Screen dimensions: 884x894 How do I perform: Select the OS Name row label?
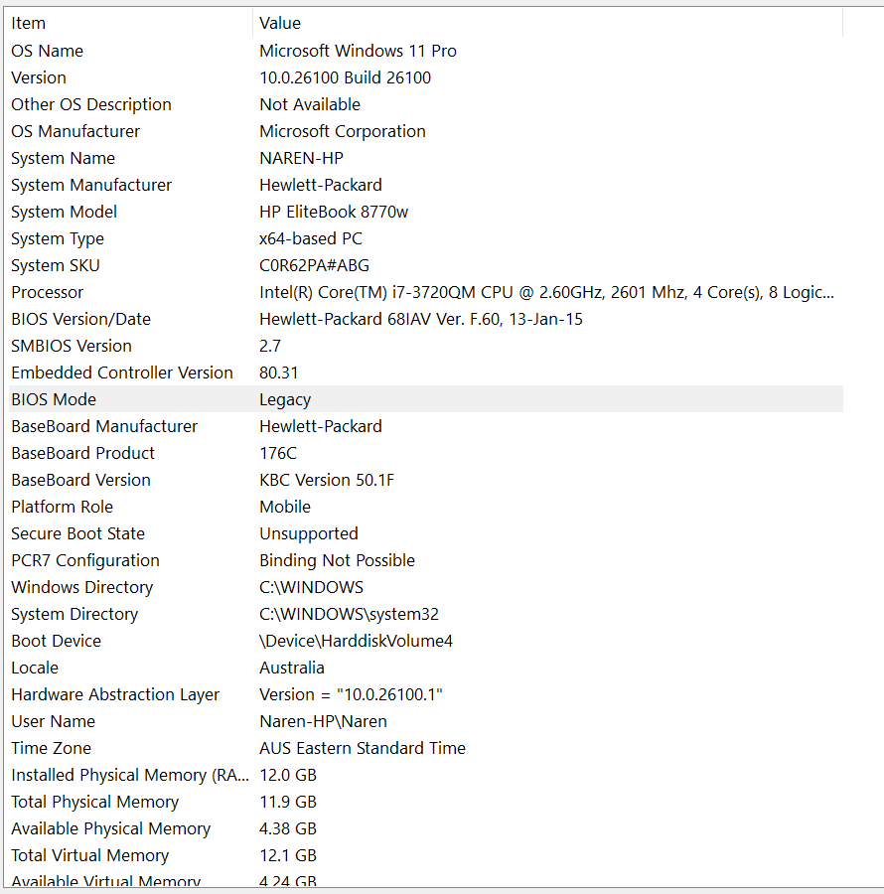[48, 51]
